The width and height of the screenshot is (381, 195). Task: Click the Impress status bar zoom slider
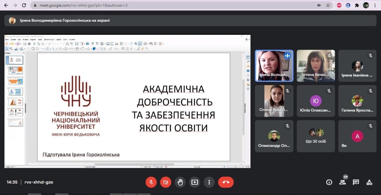[x=235, y=167]
